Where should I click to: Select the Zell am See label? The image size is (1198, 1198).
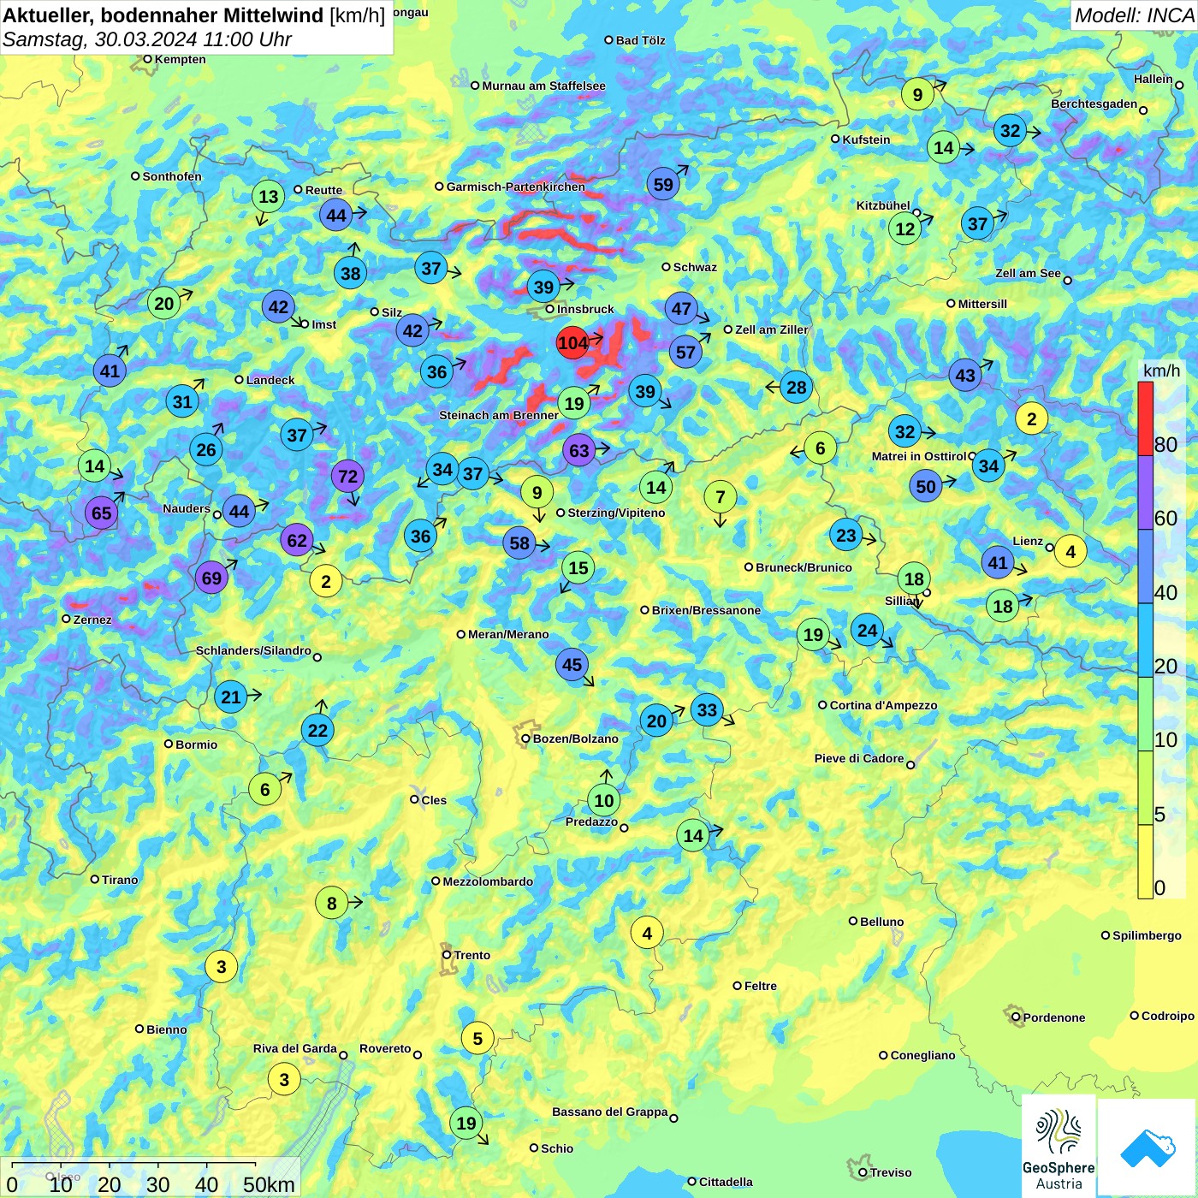1028,273
